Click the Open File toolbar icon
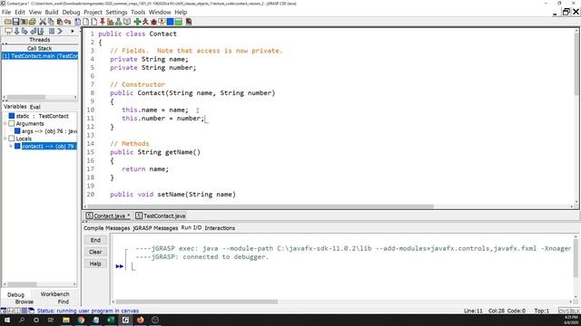The image size is (581, 326). point(7,22)
